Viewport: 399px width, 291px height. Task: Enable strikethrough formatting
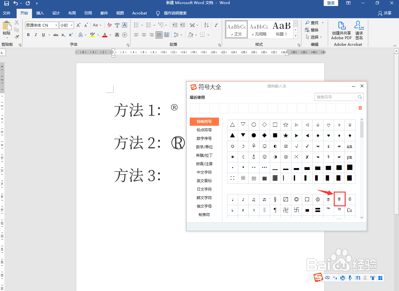[56, 35]
